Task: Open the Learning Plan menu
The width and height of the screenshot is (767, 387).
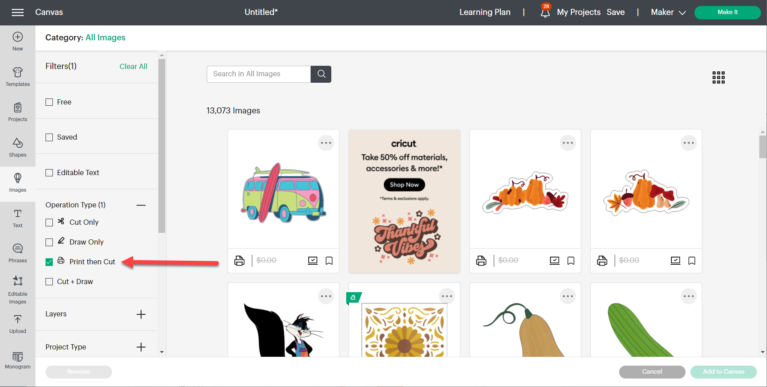Action: (x=485, y=13)
